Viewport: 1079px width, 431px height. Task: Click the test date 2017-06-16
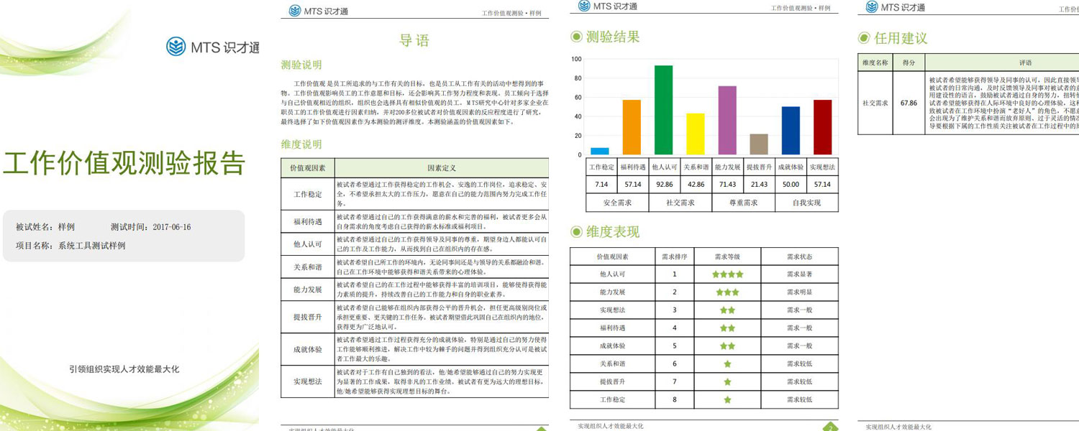pos(172,227)
